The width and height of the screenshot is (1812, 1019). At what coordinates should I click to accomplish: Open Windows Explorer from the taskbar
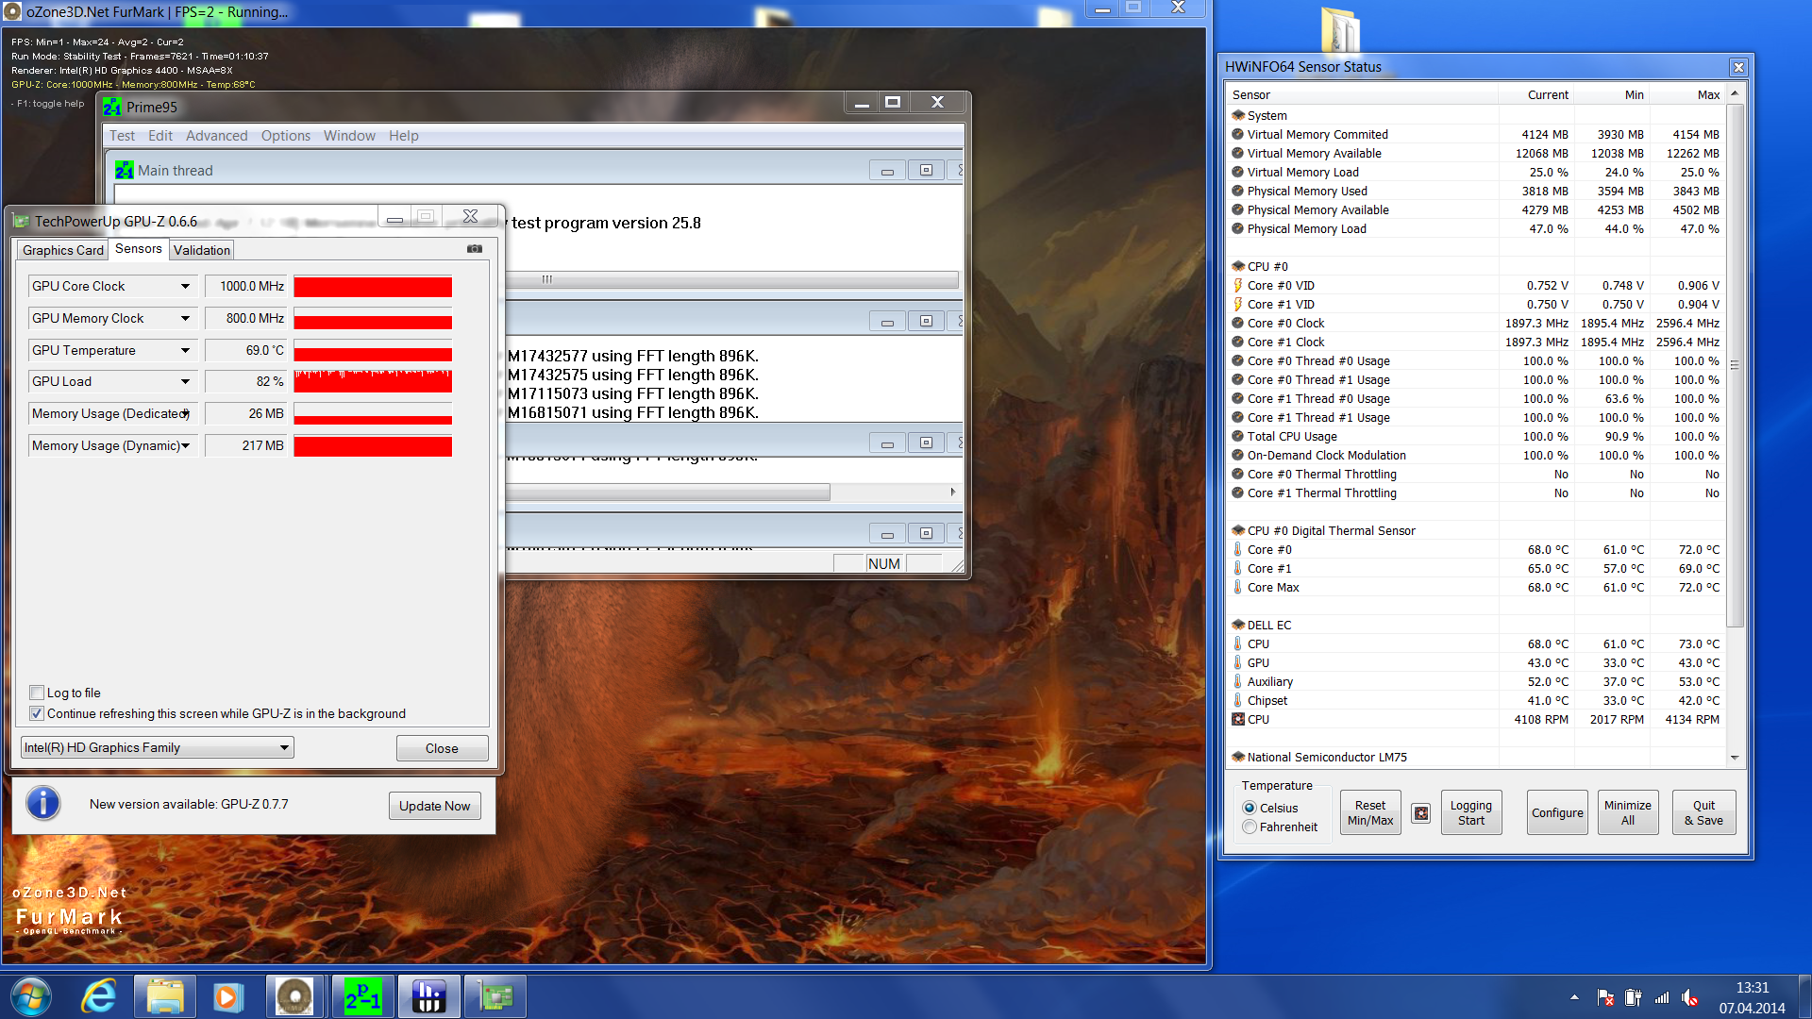tap(165, 996)
